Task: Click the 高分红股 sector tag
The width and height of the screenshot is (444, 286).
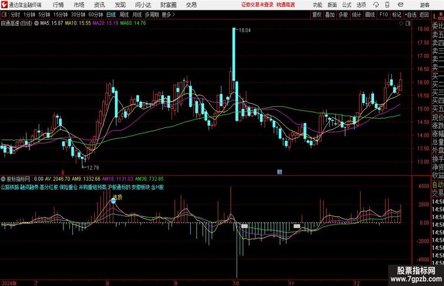Action: tap(49, 187)
